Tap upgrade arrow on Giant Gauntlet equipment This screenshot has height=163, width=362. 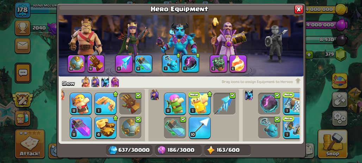point(116,94)
